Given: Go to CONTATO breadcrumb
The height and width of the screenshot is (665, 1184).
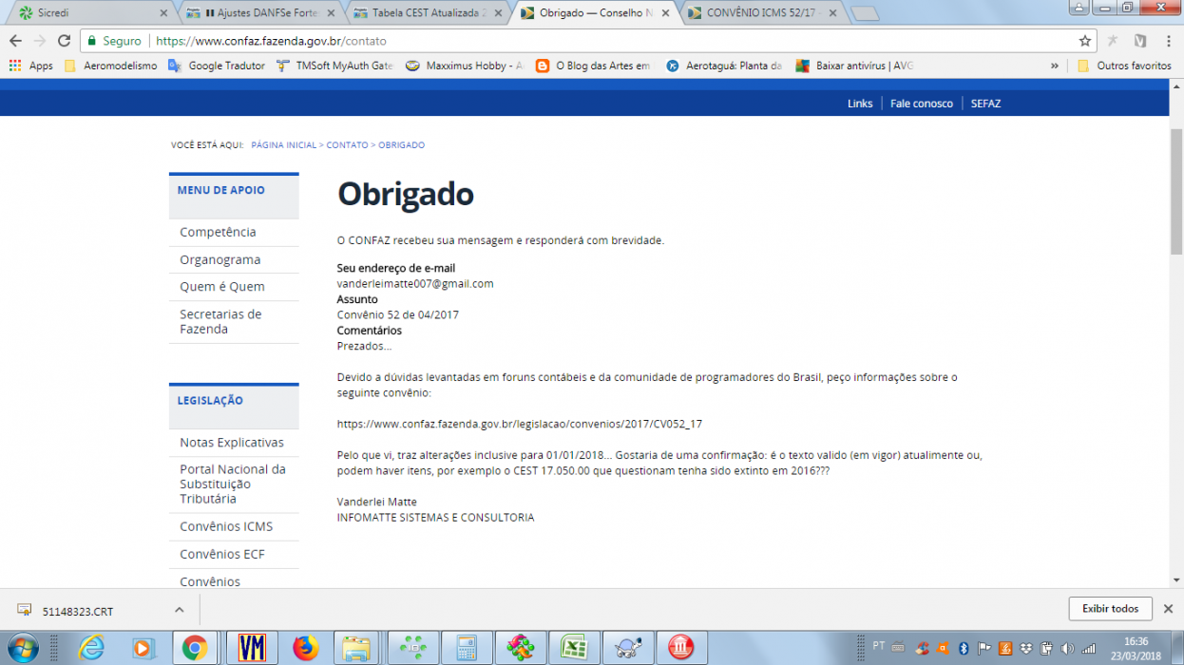Looking at the screenshot, I should coord(347,145).
